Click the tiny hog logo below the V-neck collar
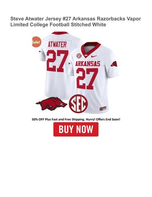152x197 pixels. pyautogui.click(x=86, y=55)
